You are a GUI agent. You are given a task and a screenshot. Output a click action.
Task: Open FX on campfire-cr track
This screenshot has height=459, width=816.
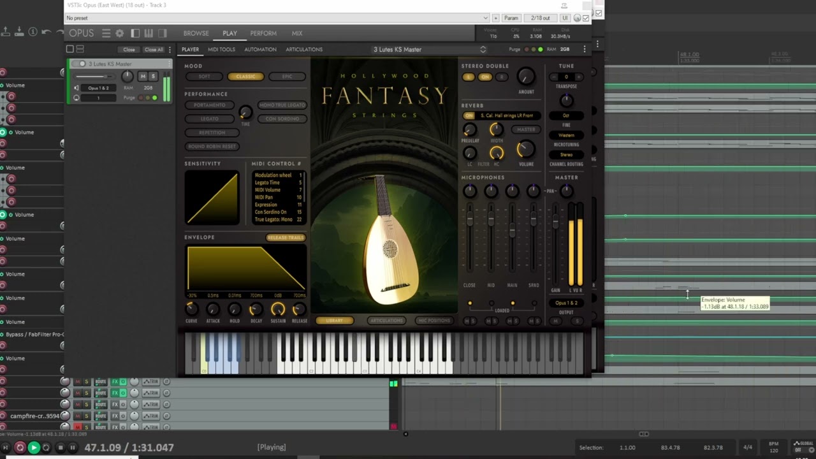click(x=115, y=416)
